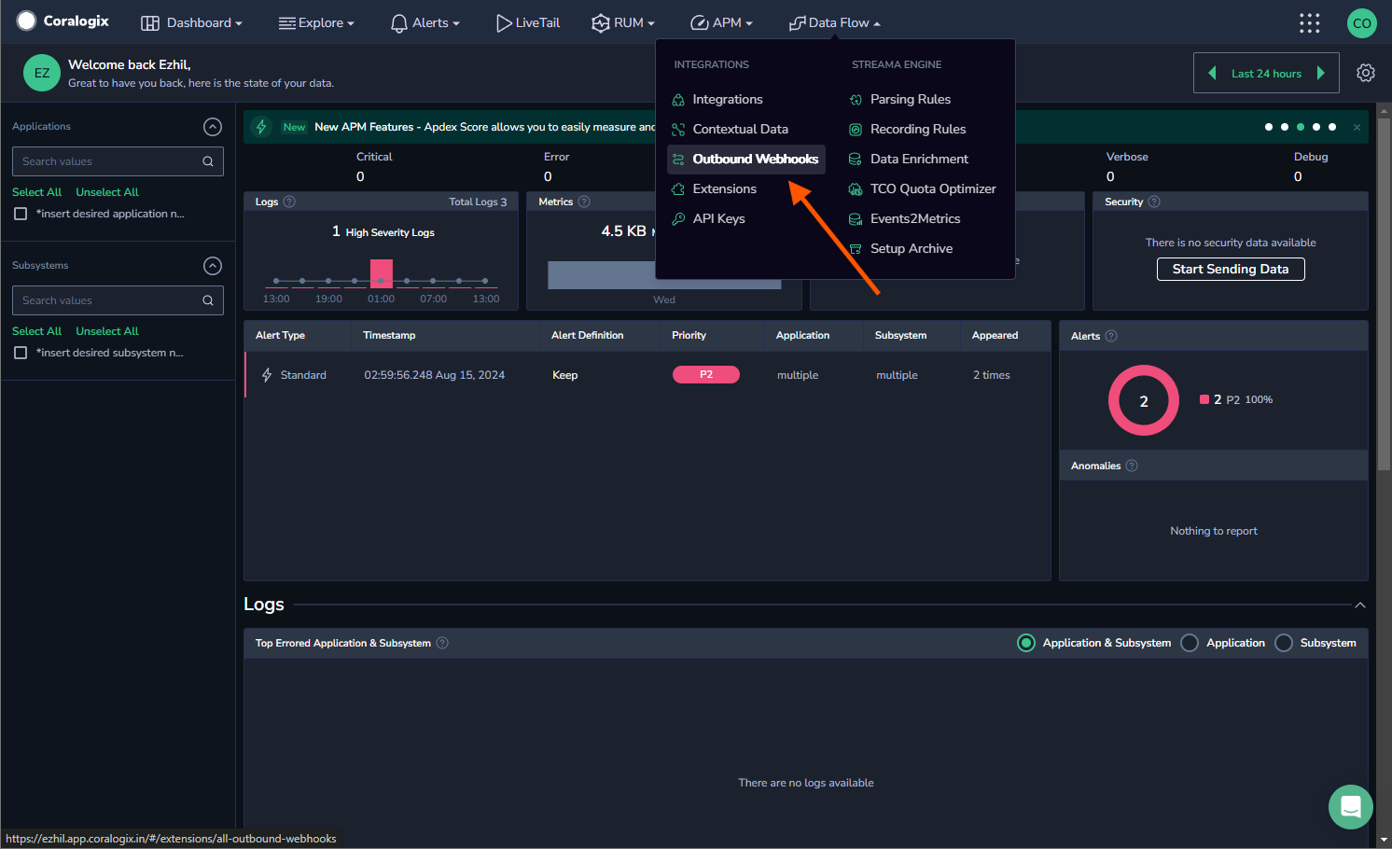Show Top Errored Application help icon

442,643
